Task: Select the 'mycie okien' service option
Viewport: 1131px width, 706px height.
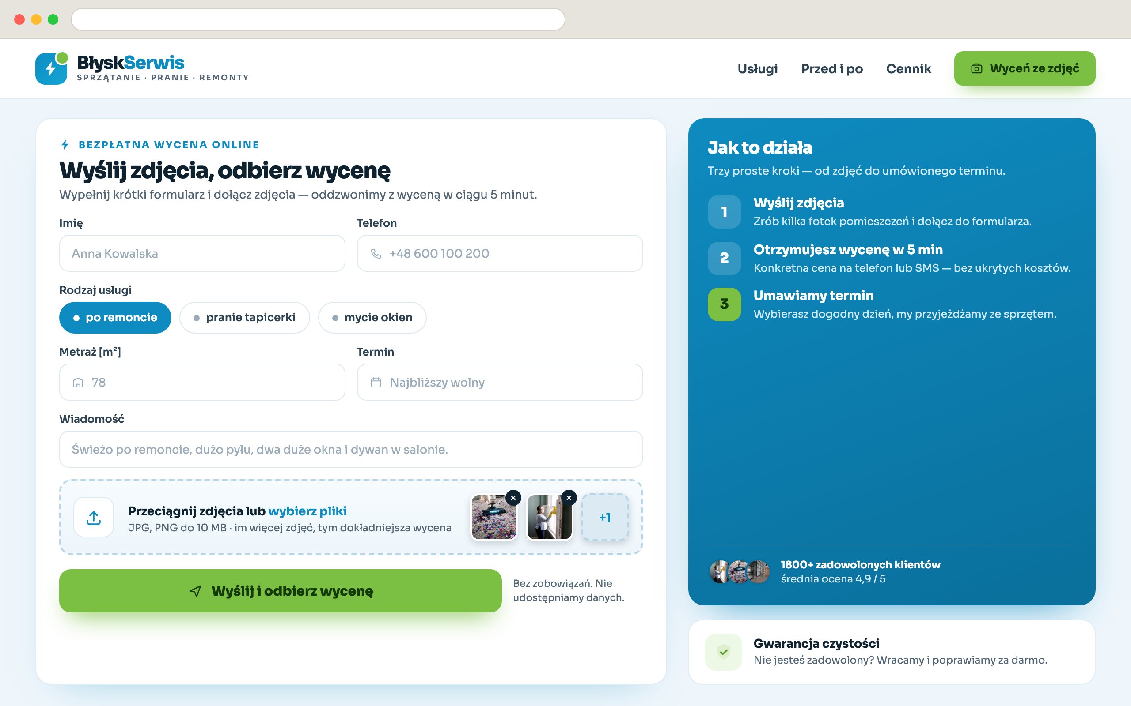Action: [x=372, y=318]
